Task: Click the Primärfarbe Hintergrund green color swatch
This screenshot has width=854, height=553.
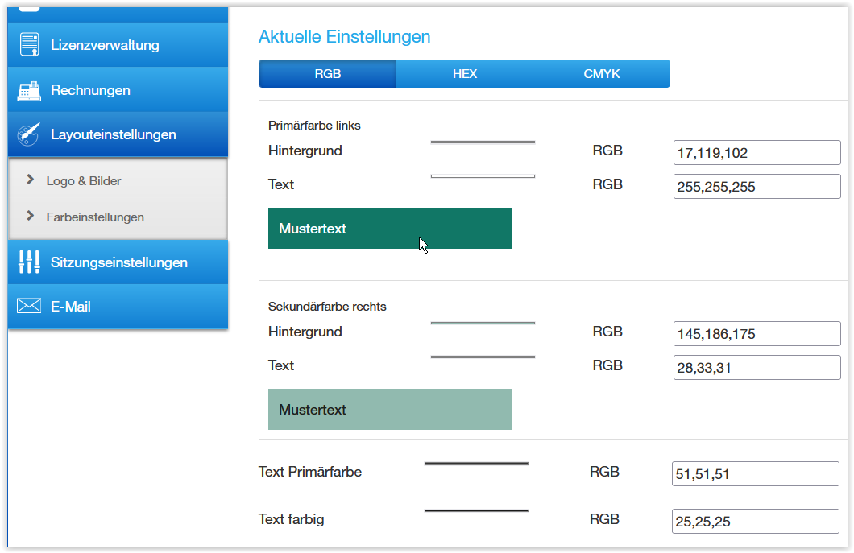Action: click(483, 142)
